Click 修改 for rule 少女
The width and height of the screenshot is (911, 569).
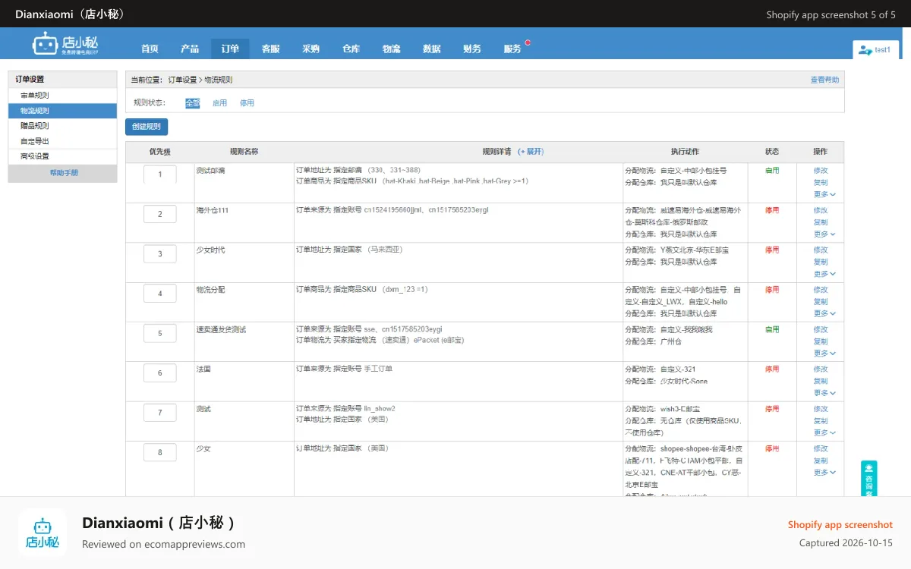(821, 448)
